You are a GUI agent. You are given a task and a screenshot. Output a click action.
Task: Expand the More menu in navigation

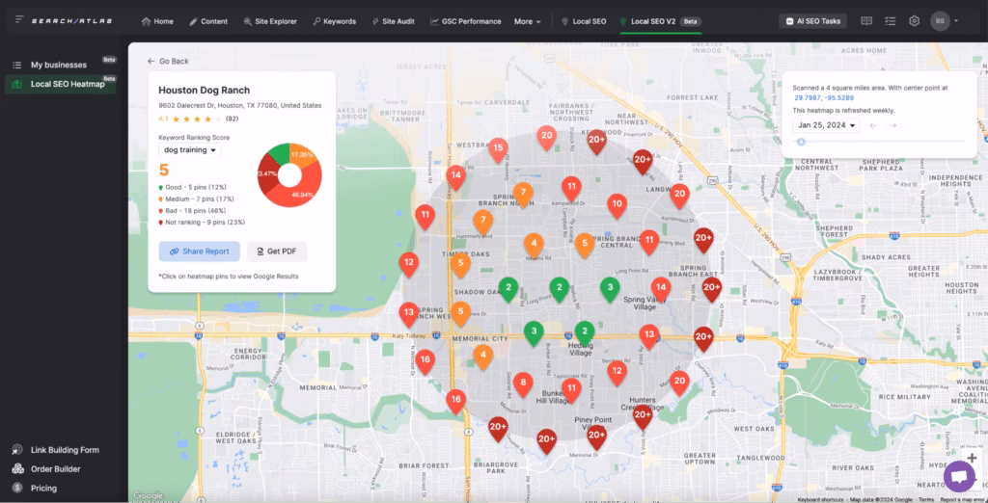(528, 21)
